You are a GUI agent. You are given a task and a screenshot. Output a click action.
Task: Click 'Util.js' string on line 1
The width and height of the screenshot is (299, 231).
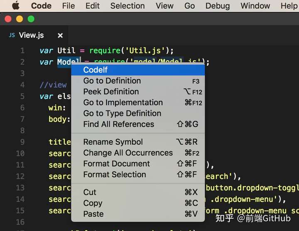click(x=145, y=51)
